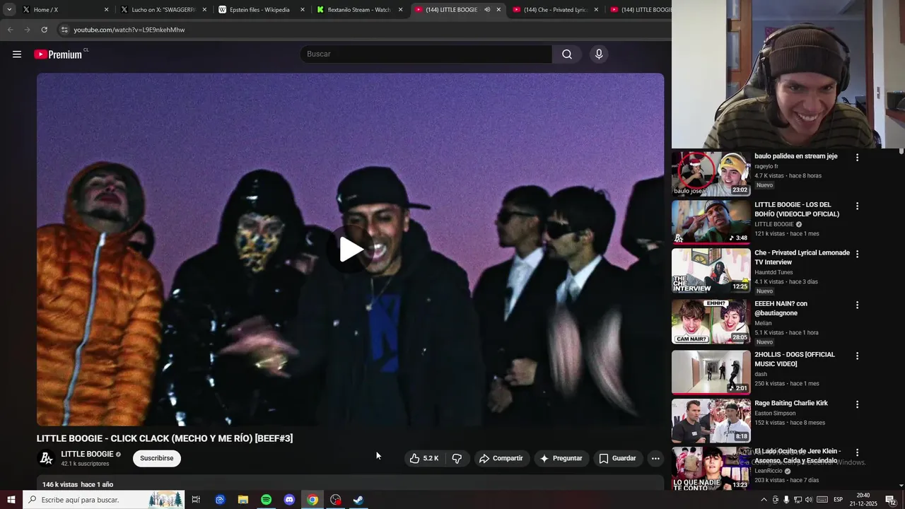Close the Home / X tab
The image size is (905, 509).
click(107, 10)
